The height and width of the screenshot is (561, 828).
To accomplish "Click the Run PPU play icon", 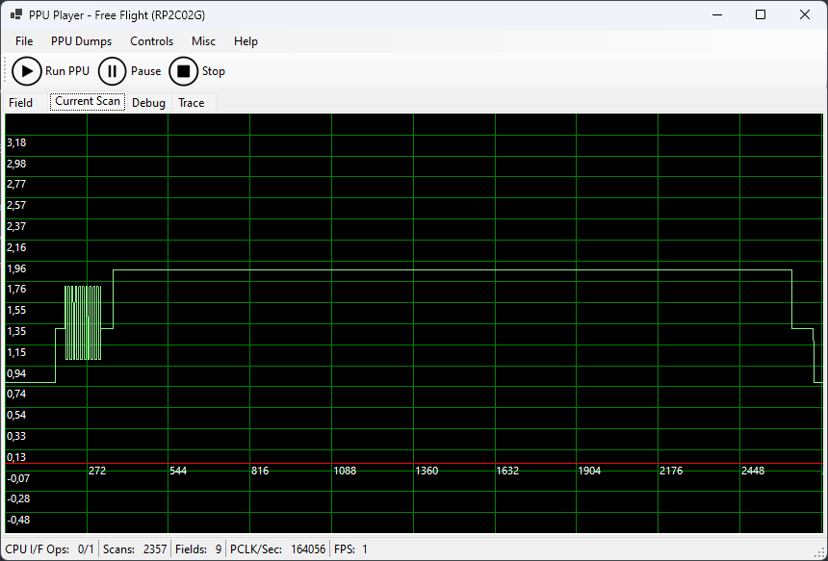I will tap(27, 71).
